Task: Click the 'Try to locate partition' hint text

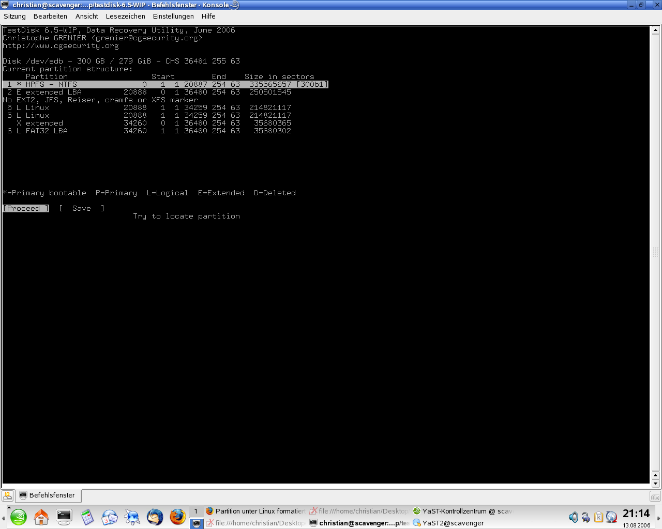Action: 187,216
